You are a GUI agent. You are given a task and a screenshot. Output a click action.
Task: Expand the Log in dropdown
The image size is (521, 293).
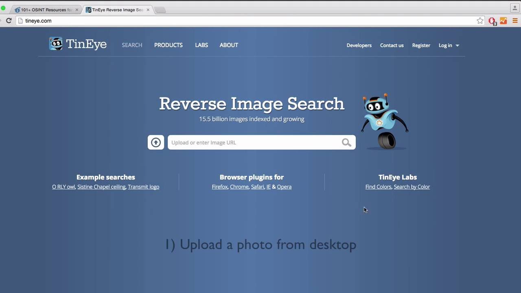[x=449, y=45]
